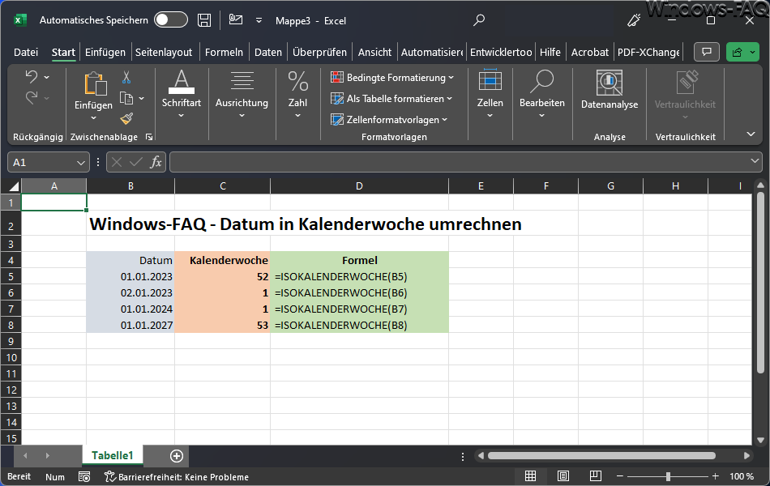Open the Zwischenablage dialog launcher
The width and height of the screenshot is (770, 486).
click(x=149, y=137)
